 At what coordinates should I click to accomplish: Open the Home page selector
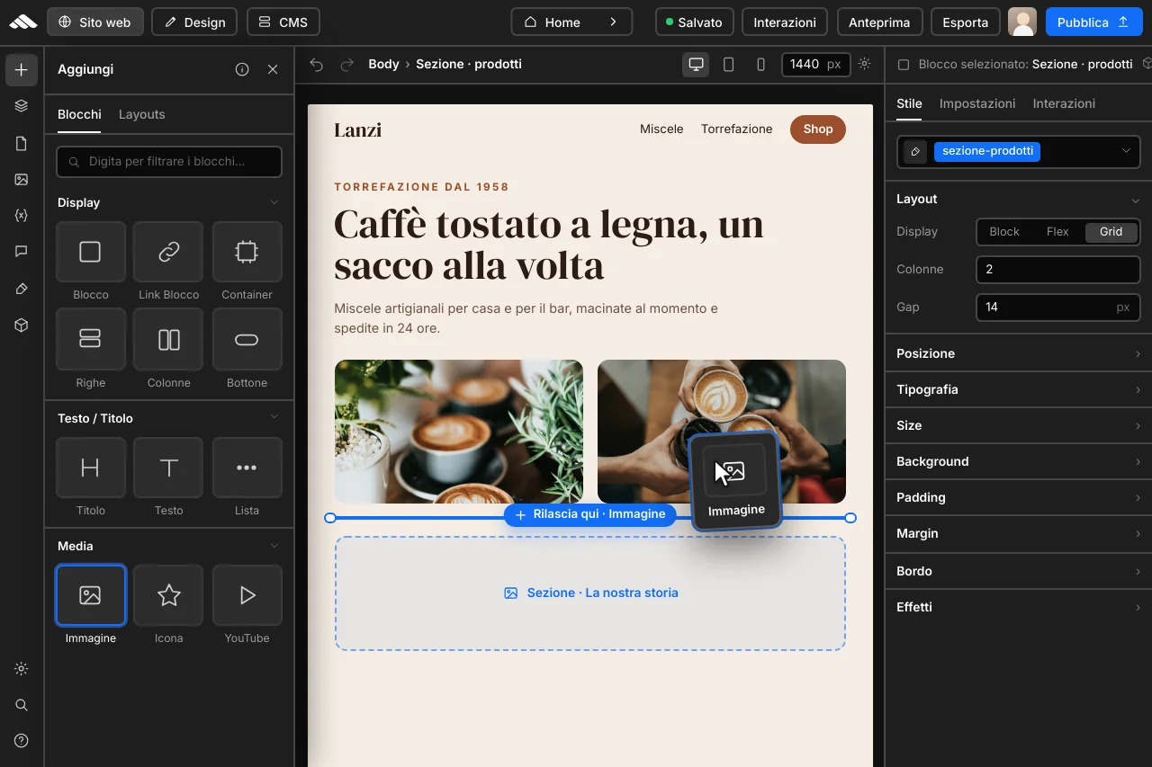pyautogui.click(x=571, y=22)
